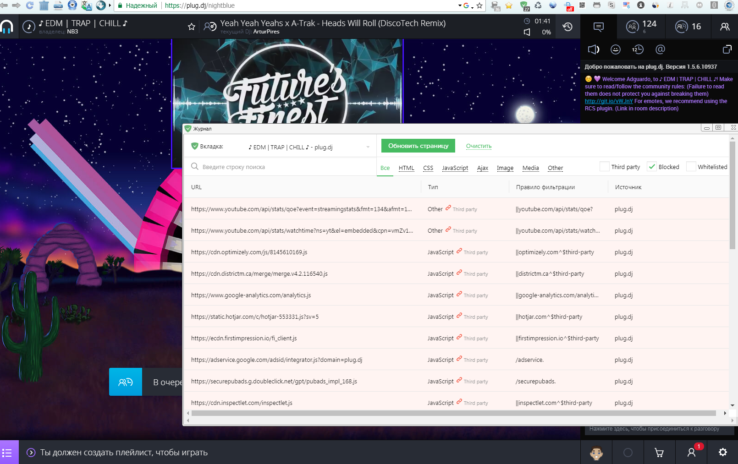Click the volume speaker icon beside 0%
The height and width of the screenshot is (464, 738).
pos(527,32)
